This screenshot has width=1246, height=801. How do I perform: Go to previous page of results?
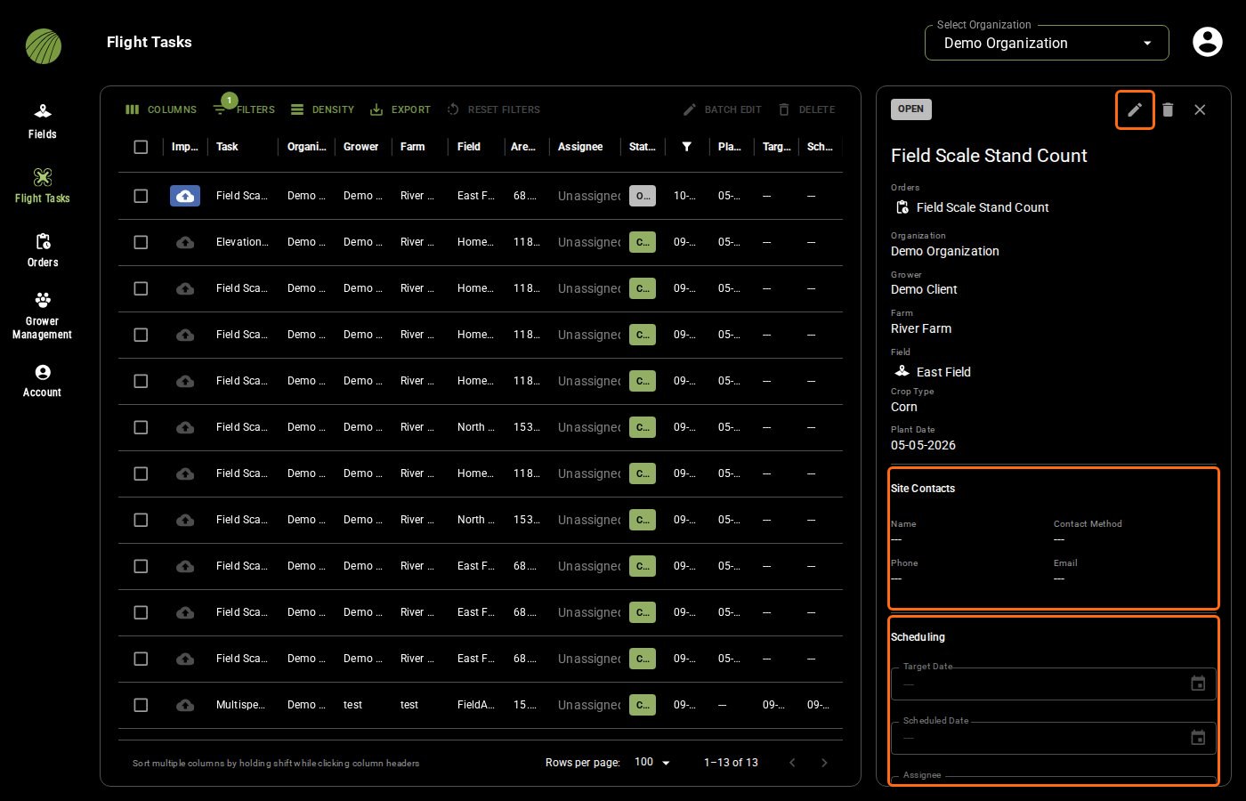pos(792,763)
